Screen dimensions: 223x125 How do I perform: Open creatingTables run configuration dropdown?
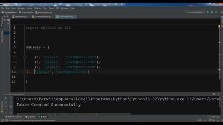[x=195, y=12]
